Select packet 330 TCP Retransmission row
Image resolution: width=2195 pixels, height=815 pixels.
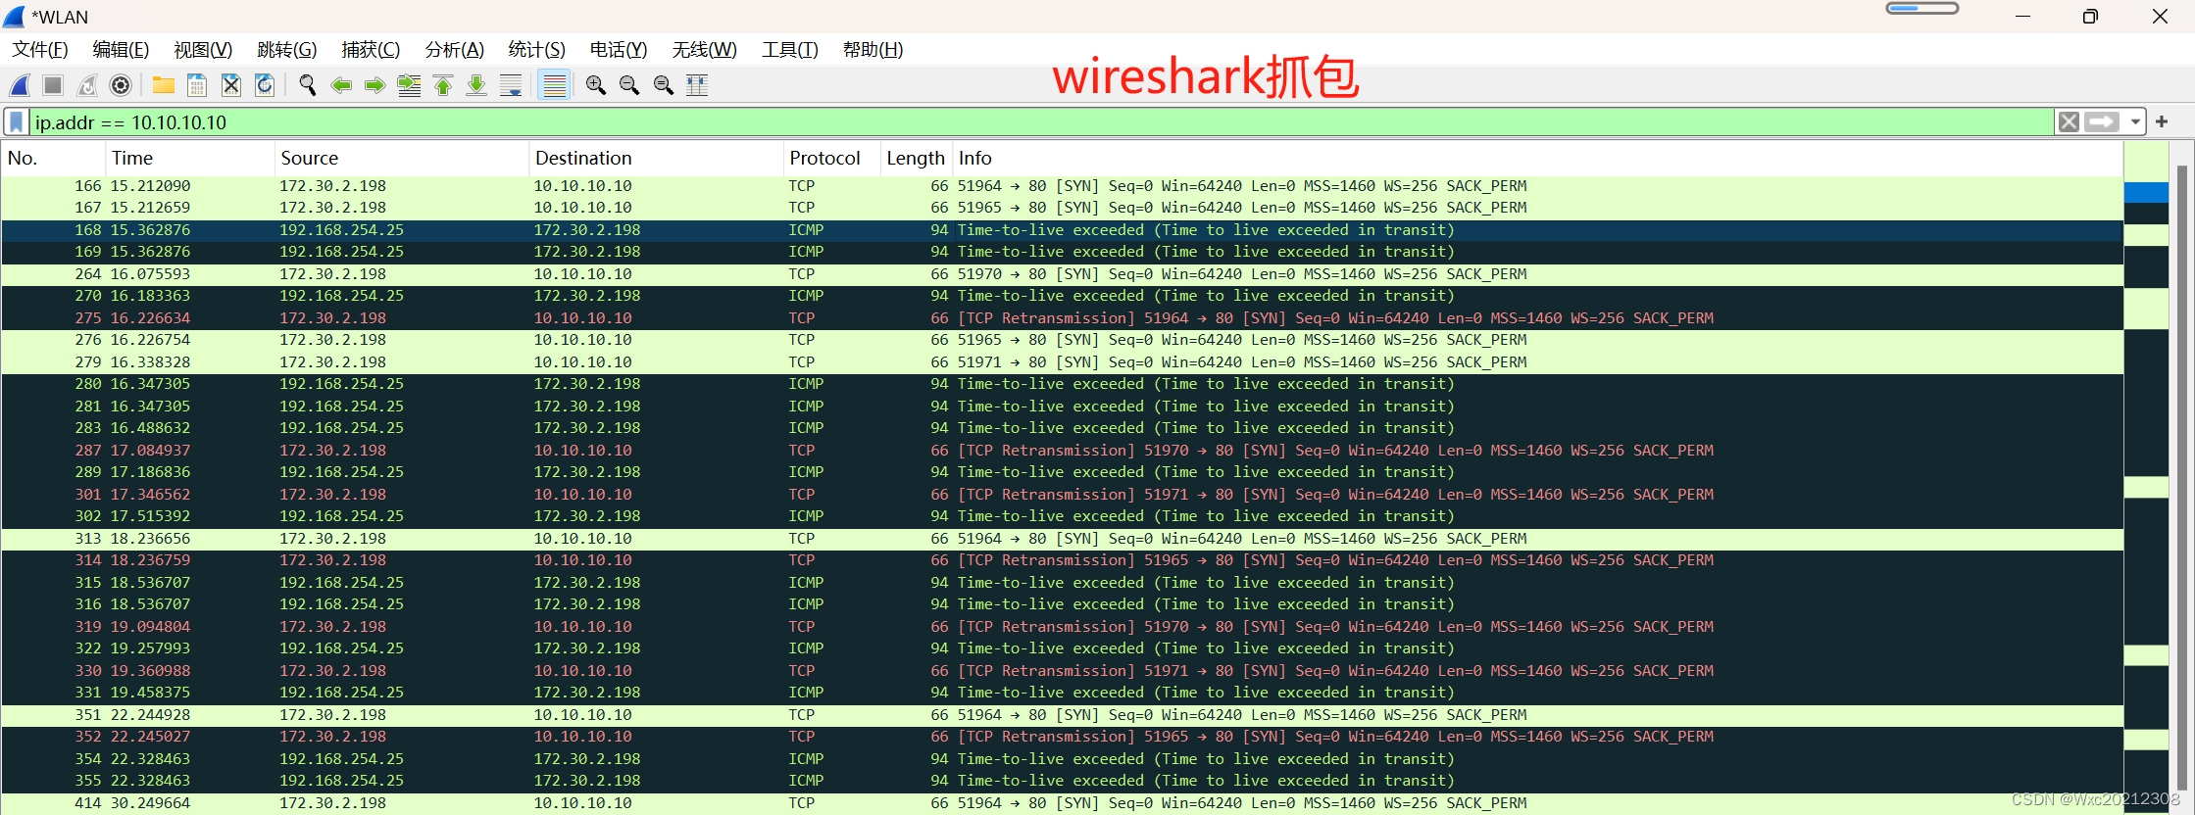point(1062,671)
